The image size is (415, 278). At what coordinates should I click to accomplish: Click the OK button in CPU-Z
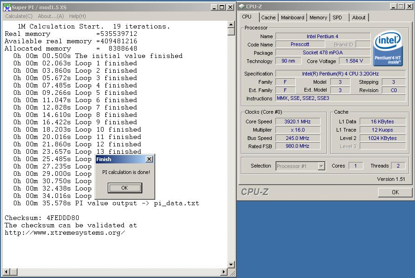pos(395,192)
